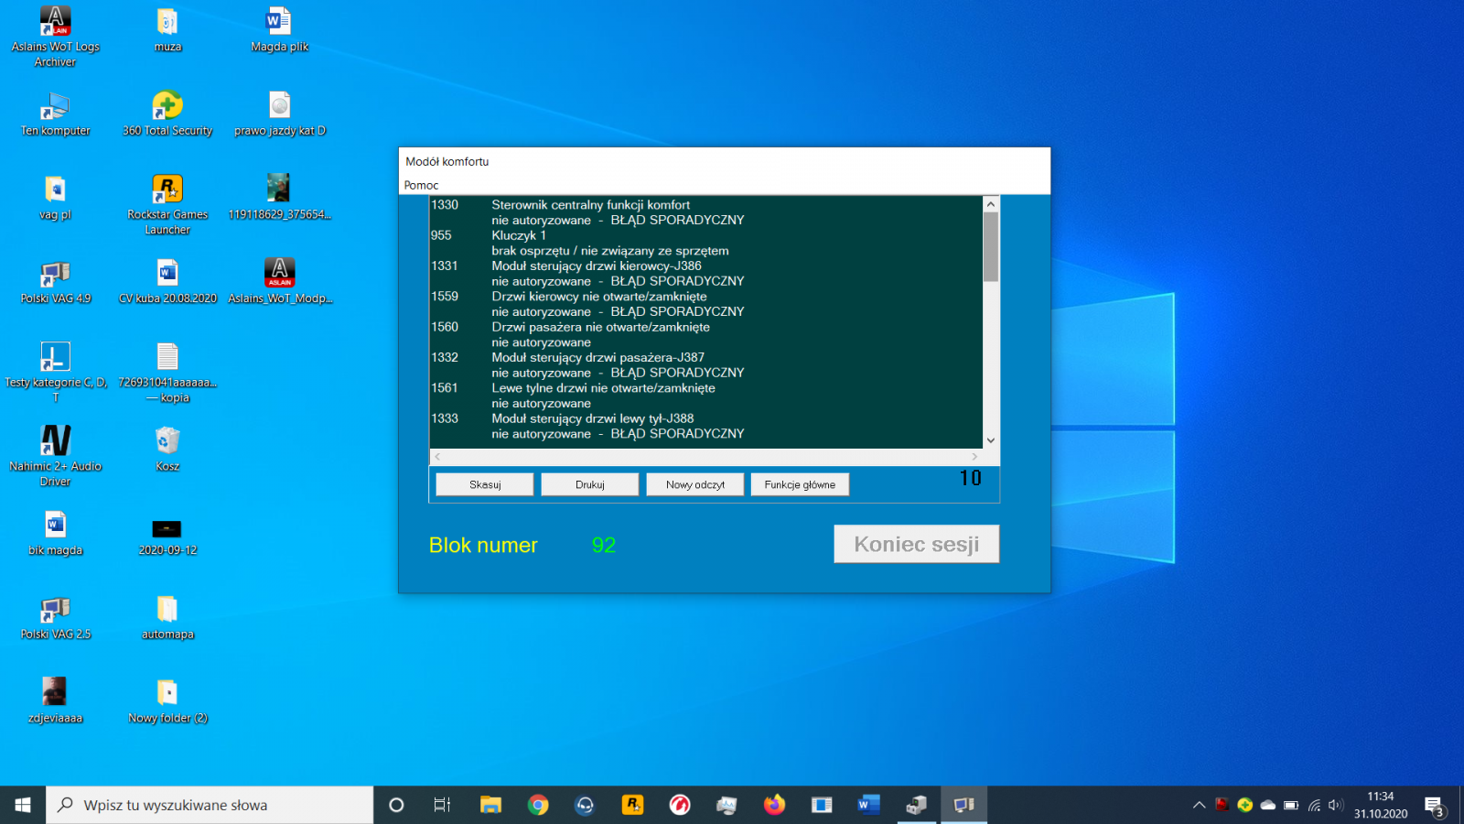Screen dimensions: 1464x824
Task: Select Nowy odczyt button
Action: pyautogui.click(x=695, y=484)
